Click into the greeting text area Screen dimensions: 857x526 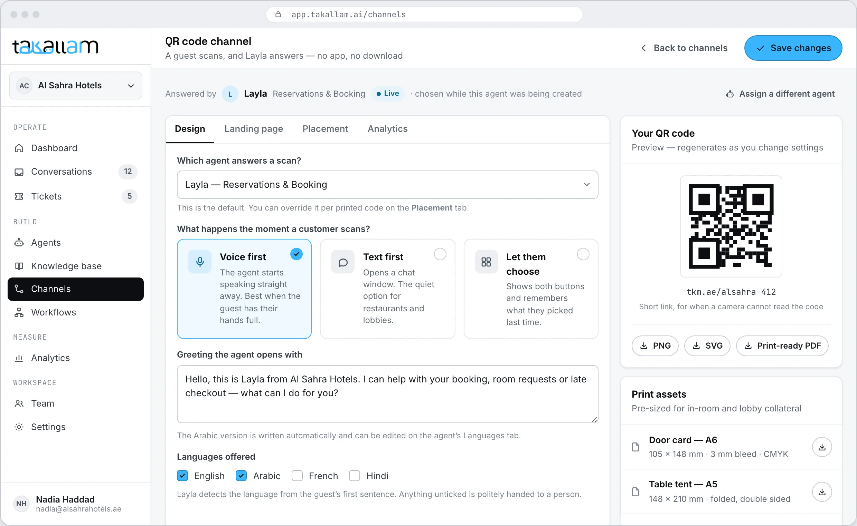387,394
